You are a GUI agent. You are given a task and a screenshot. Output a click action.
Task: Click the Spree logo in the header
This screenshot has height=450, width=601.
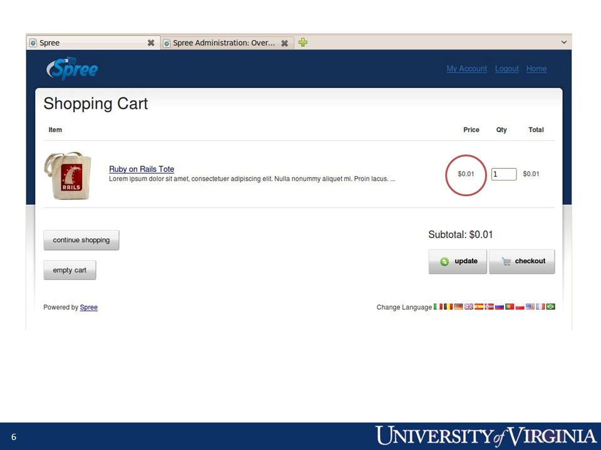[72, 69]
